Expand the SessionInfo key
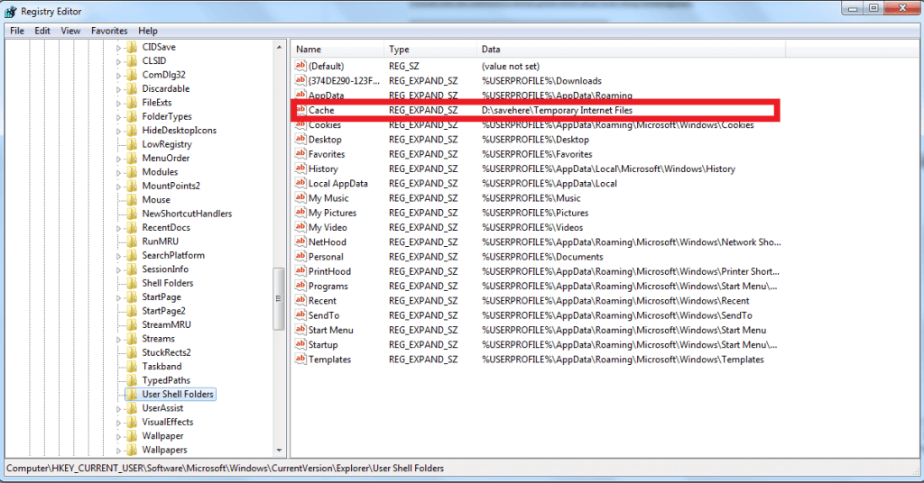Screen dimensions: 924x483 coord(118,270)
